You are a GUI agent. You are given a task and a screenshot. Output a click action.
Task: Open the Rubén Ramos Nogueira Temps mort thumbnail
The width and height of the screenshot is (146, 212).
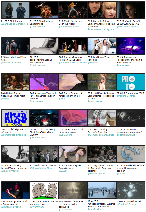(x=15, y=82)
